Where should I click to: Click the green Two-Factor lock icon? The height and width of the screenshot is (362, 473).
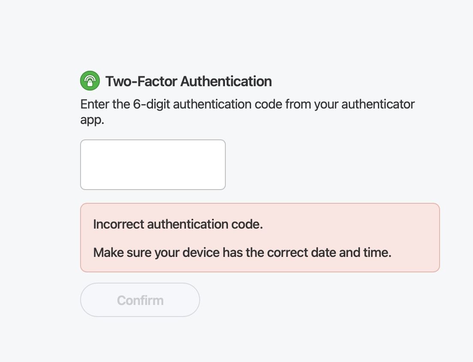pyautogui.click(x=90, y=81)
